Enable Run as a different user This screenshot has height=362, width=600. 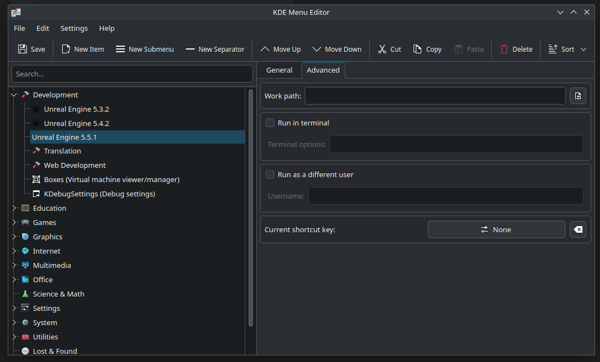coord(270,174)
